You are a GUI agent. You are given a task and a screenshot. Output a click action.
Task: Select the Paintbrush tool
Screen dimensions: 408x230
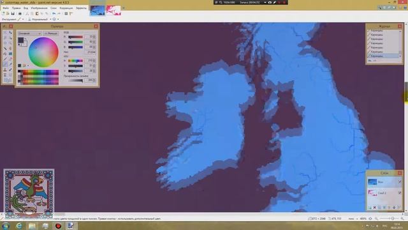[x=5, y=59]
